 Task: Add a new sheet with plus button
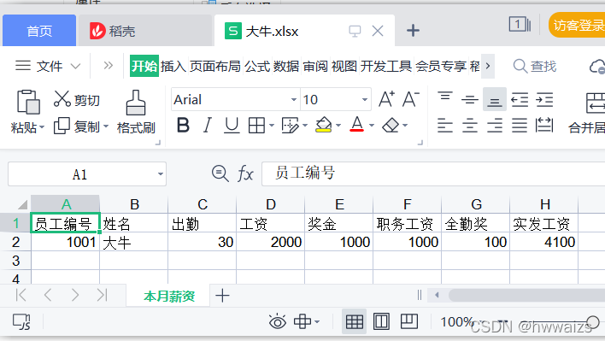click(222, 296)
